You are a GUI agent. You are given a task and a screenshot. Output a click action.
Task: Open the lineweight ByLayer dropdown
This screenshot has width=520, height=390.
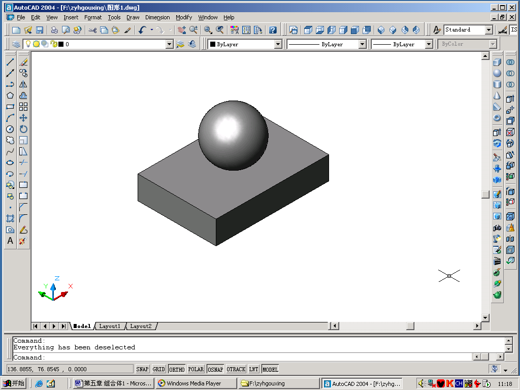coord(429,44)
